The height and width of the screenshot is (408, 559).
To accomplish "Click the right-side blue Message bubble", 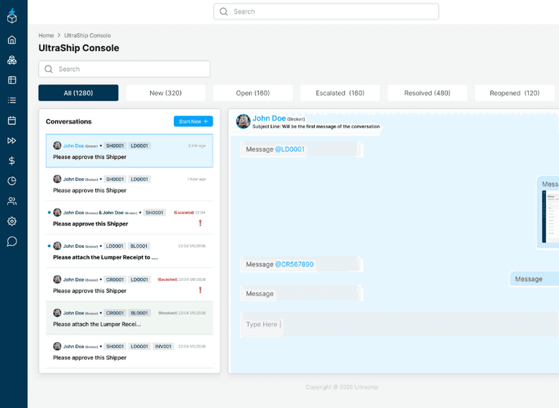I will pos(535,279).
